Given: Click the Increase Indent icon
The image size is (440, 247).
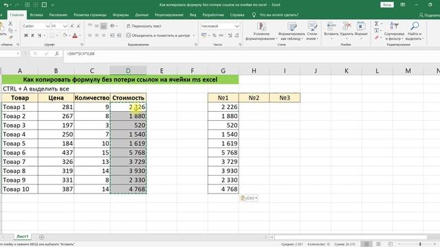Looking at the screenshot, I should pyautogui.click(x=119, y=36).
